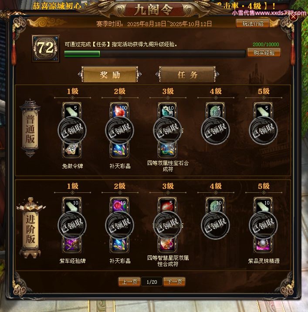Screen dimensions: 308x312
Task: Click the 购买经验 button
Action: click(x=264, y=53)
